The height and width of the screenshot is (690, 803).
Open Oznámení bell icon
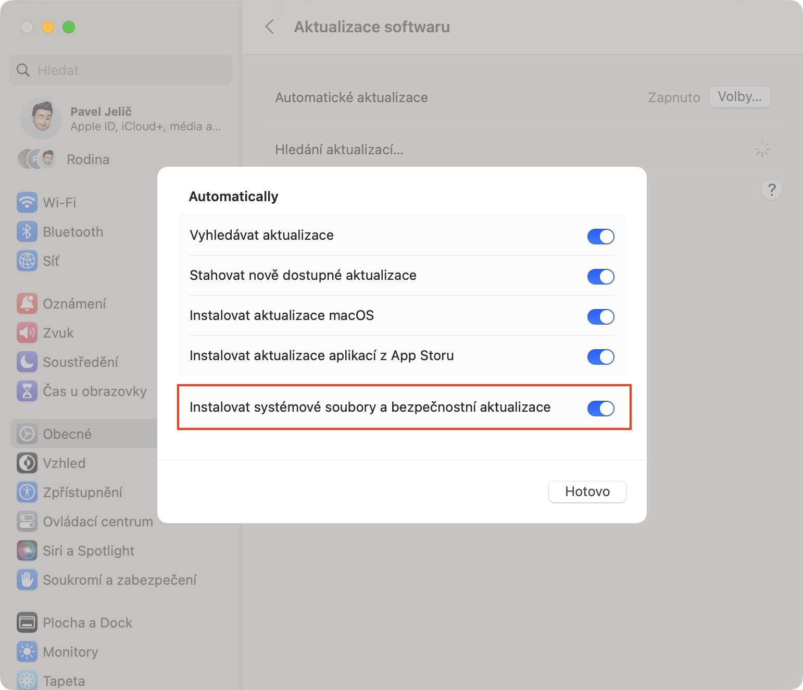coord(27,304)
